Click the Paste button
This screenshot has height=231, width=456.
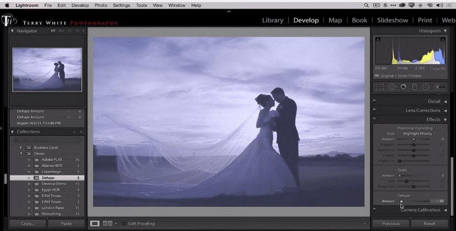pyautogui.click(x=66, y=223)
